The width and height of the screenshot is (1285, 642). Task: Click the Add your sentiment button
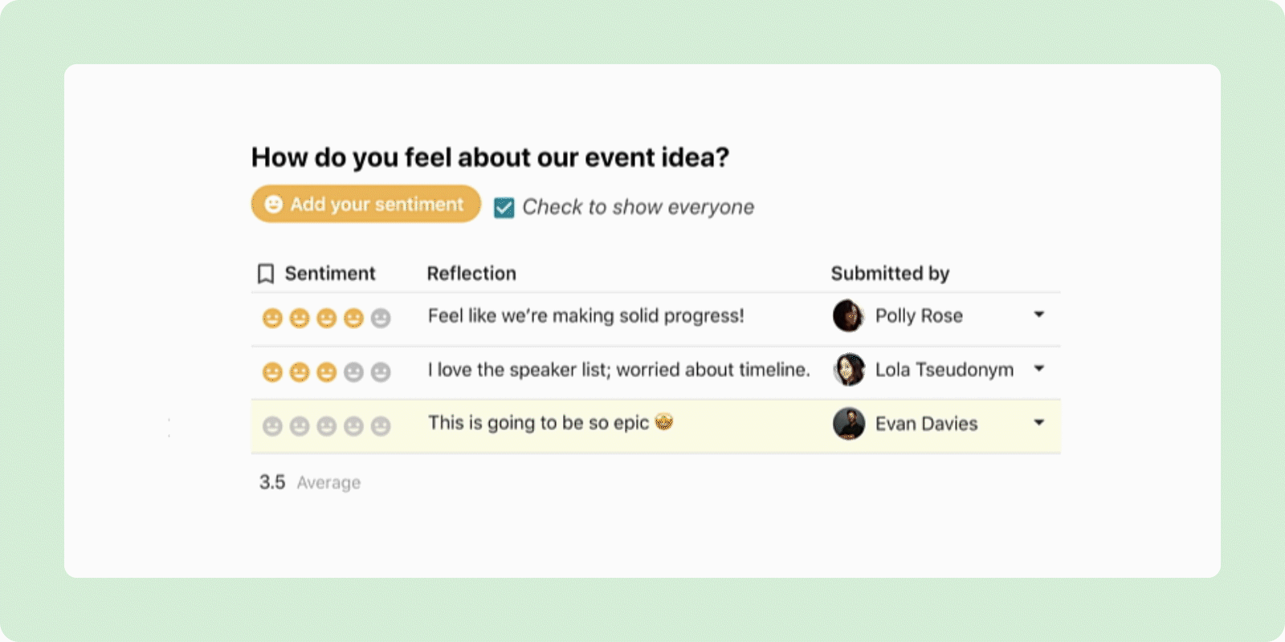365,204
